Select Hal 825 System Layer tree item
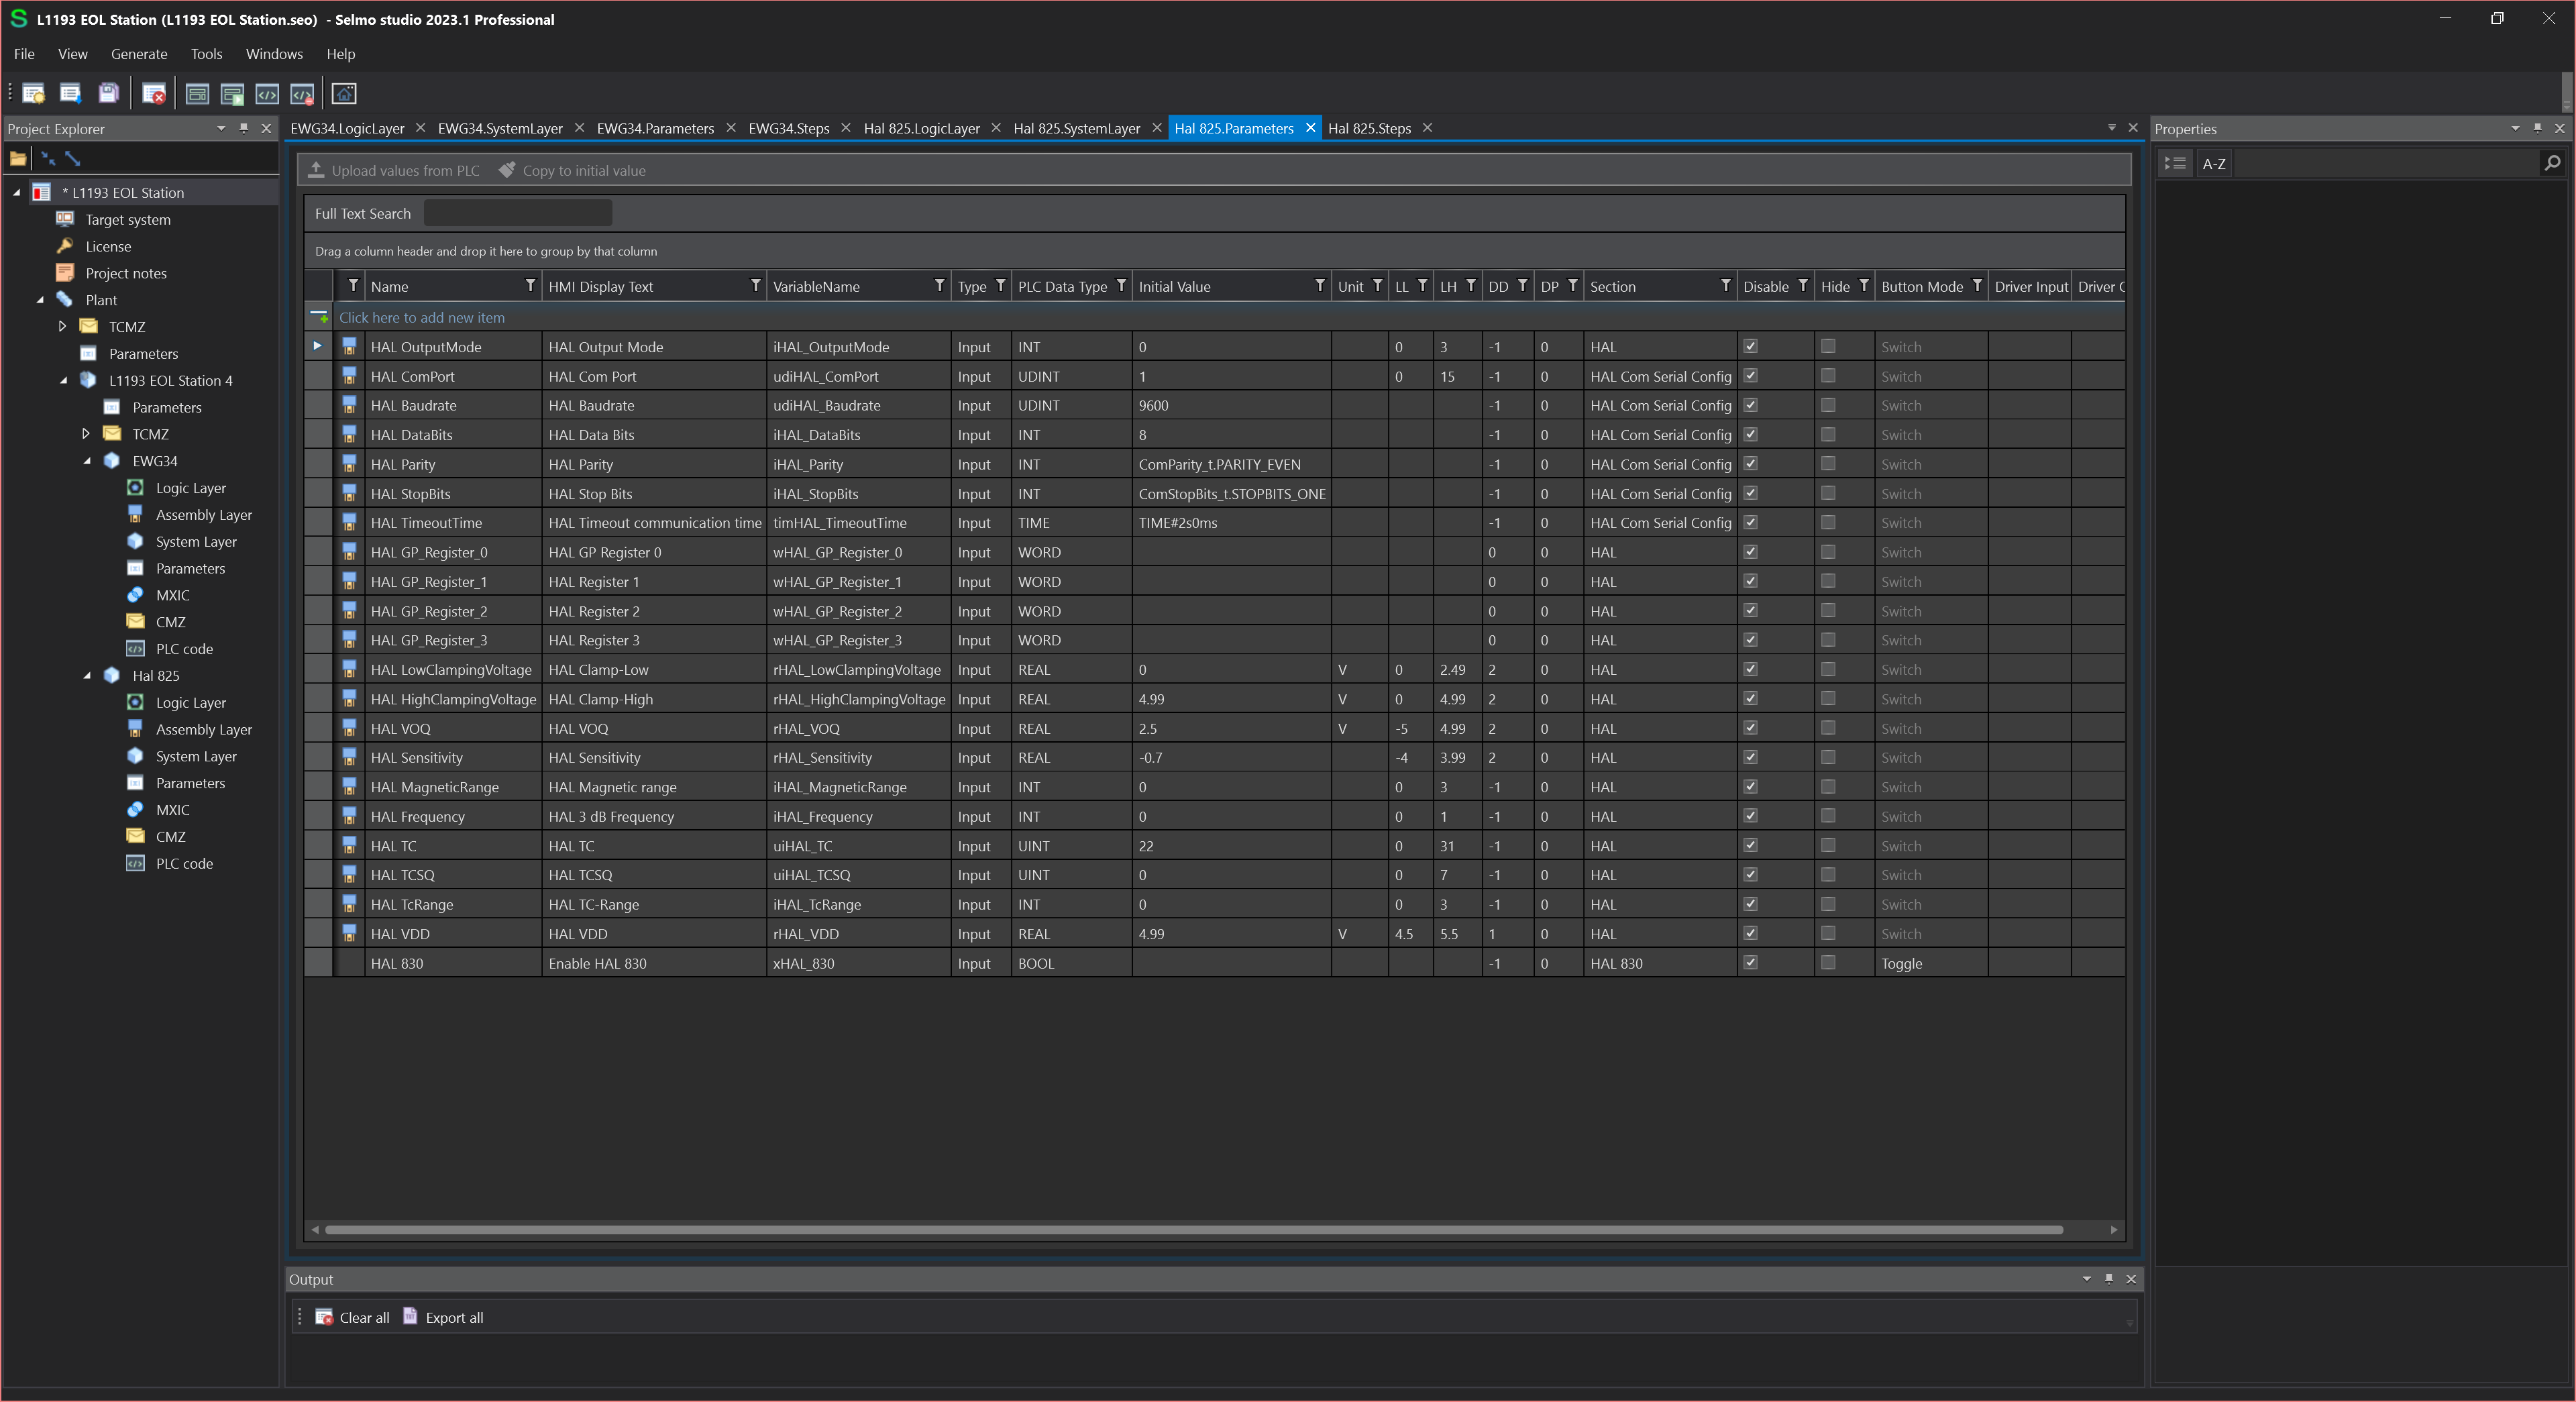Screen dimensions: 2576x1402 196,756
